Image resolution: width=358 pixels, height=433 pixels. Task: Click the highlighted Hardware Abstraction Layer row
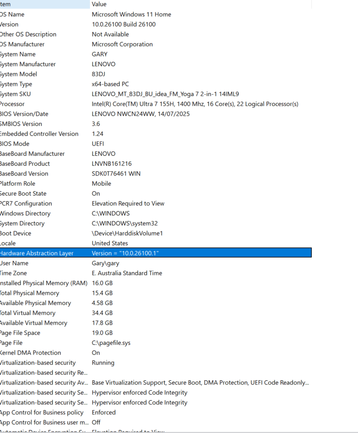pos(156,253)
